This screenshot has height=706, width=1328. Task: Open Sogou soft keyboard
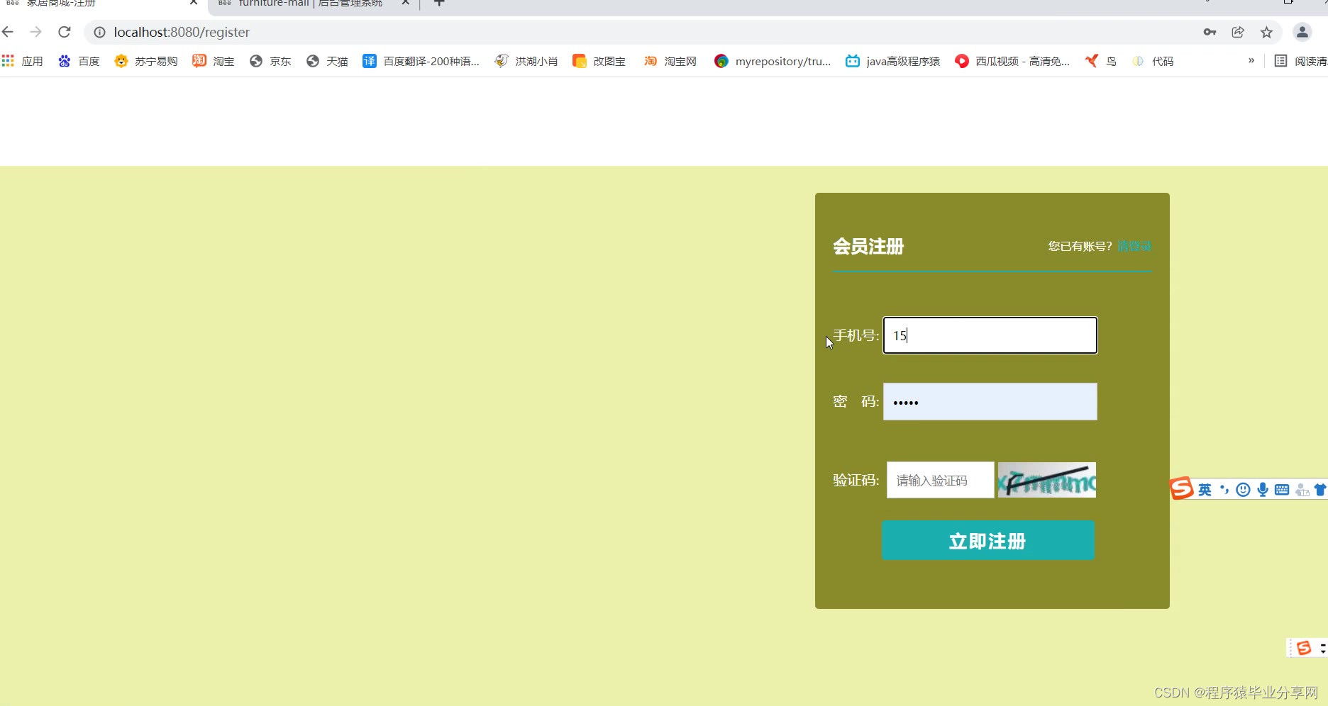pyautogui.click(x=1282, y=490)
